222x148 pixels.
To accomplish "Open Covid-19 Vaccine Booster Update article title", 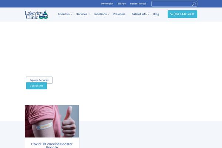I will coord(52,145).
